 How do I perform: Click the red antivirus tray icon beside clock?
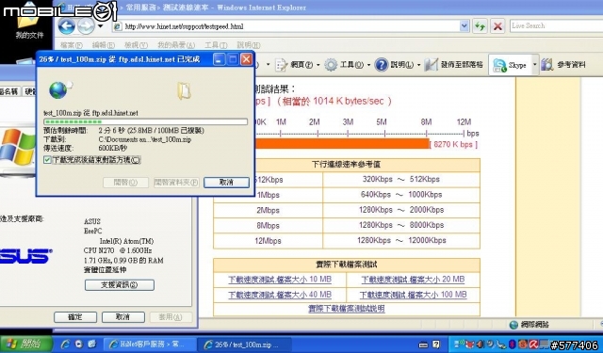533,345
